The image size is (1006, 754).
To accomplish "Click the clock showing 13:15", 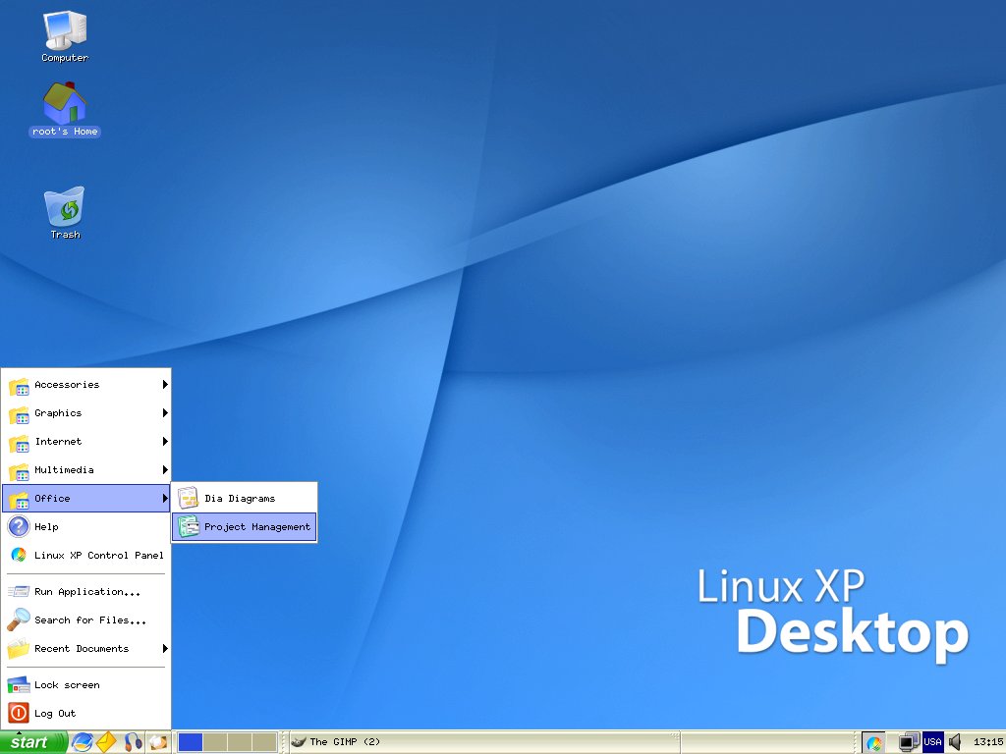I will (988, 742).
